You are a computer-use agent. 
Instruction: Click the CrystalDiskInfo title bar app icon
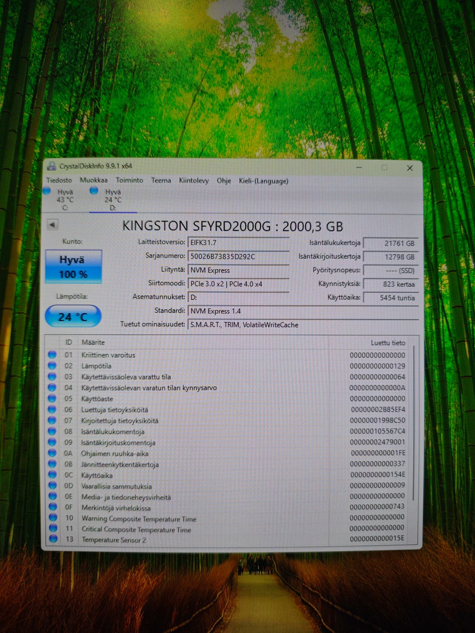pos(52,166)
